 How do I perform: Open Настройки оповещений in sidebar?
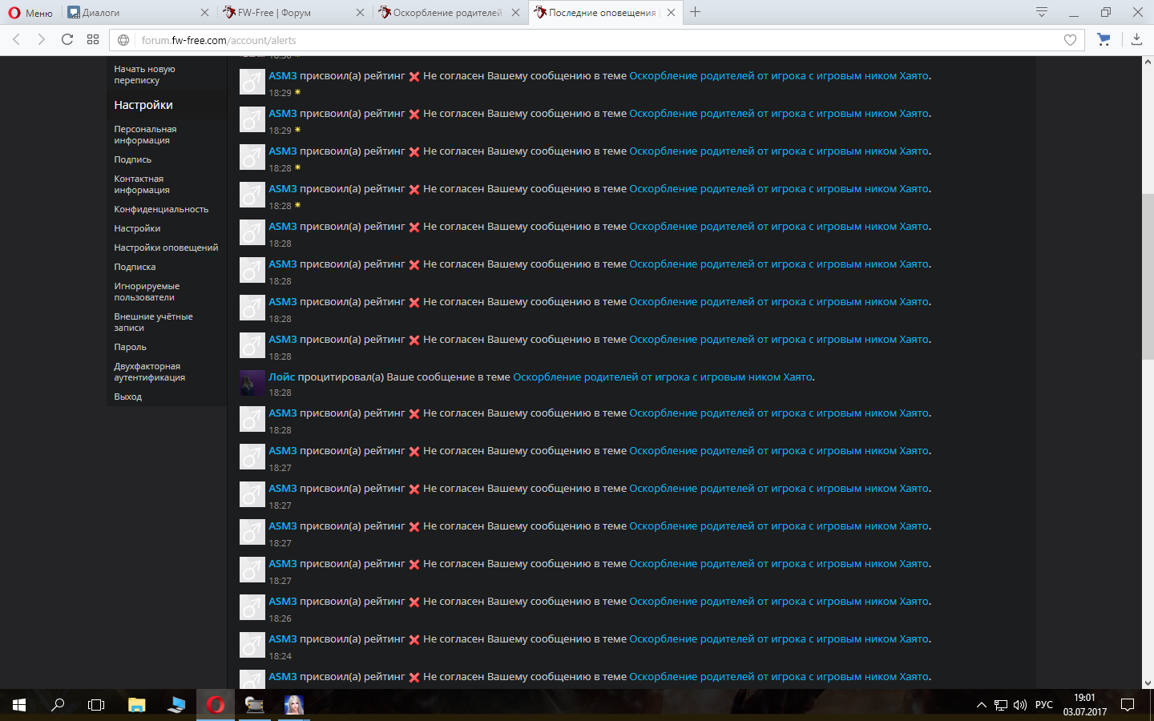(x=166, y=248)
